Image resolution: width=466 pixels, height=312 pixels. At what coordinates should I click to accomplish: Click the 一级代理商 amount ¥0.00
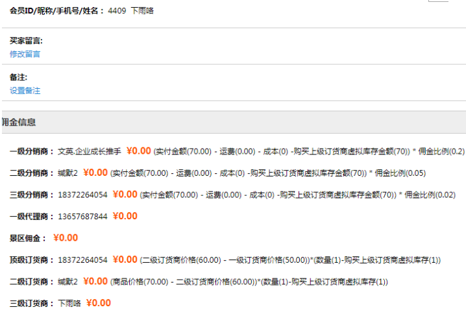tap(125, 215)
